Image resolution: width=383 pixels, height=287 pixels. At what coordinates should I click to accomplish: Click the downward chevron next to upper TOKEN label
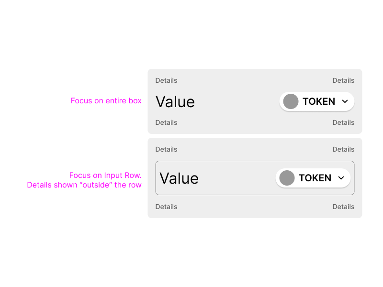click(x=344, y=101)
